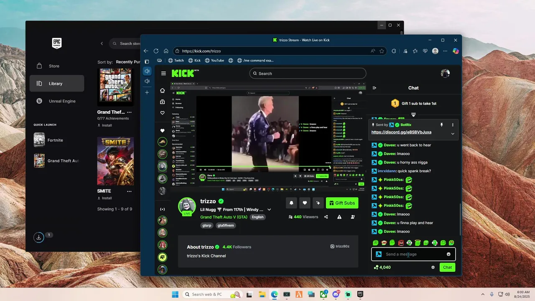Open the emoji picker in the message box
Screen dimensions: 535x301
(x=448, y=254)
